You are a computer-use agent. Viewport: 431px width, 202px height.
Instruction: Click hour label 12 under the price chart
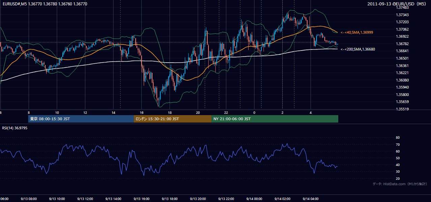click(x=85, y=113)
